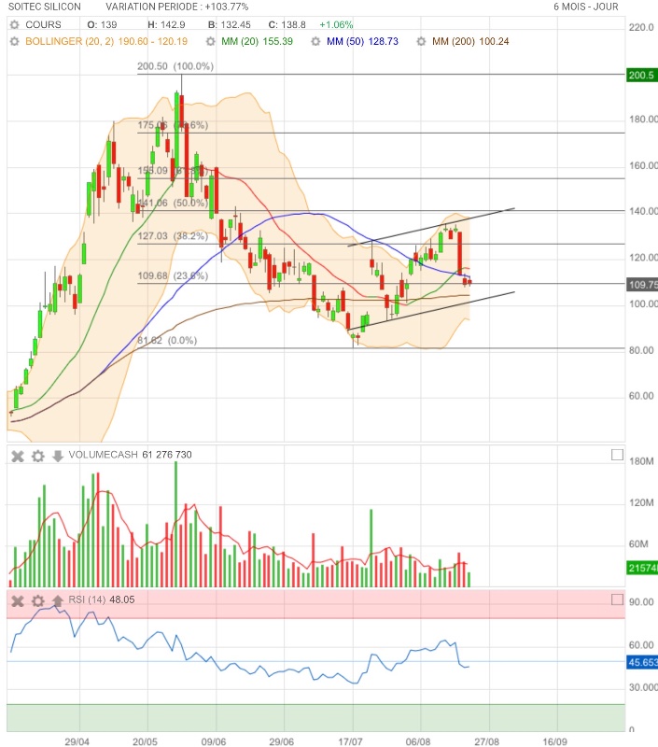Toggle the RSI panel checkbox
Viewport: 658px width, 747px height.
(x=617, y=599)
